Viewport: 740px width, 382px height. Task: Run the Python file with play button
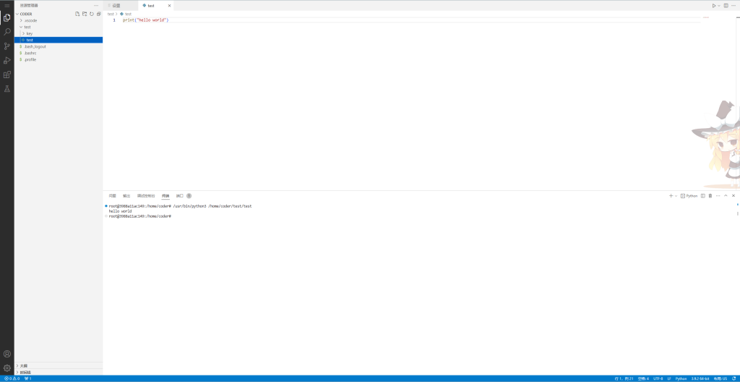point(714,5)
